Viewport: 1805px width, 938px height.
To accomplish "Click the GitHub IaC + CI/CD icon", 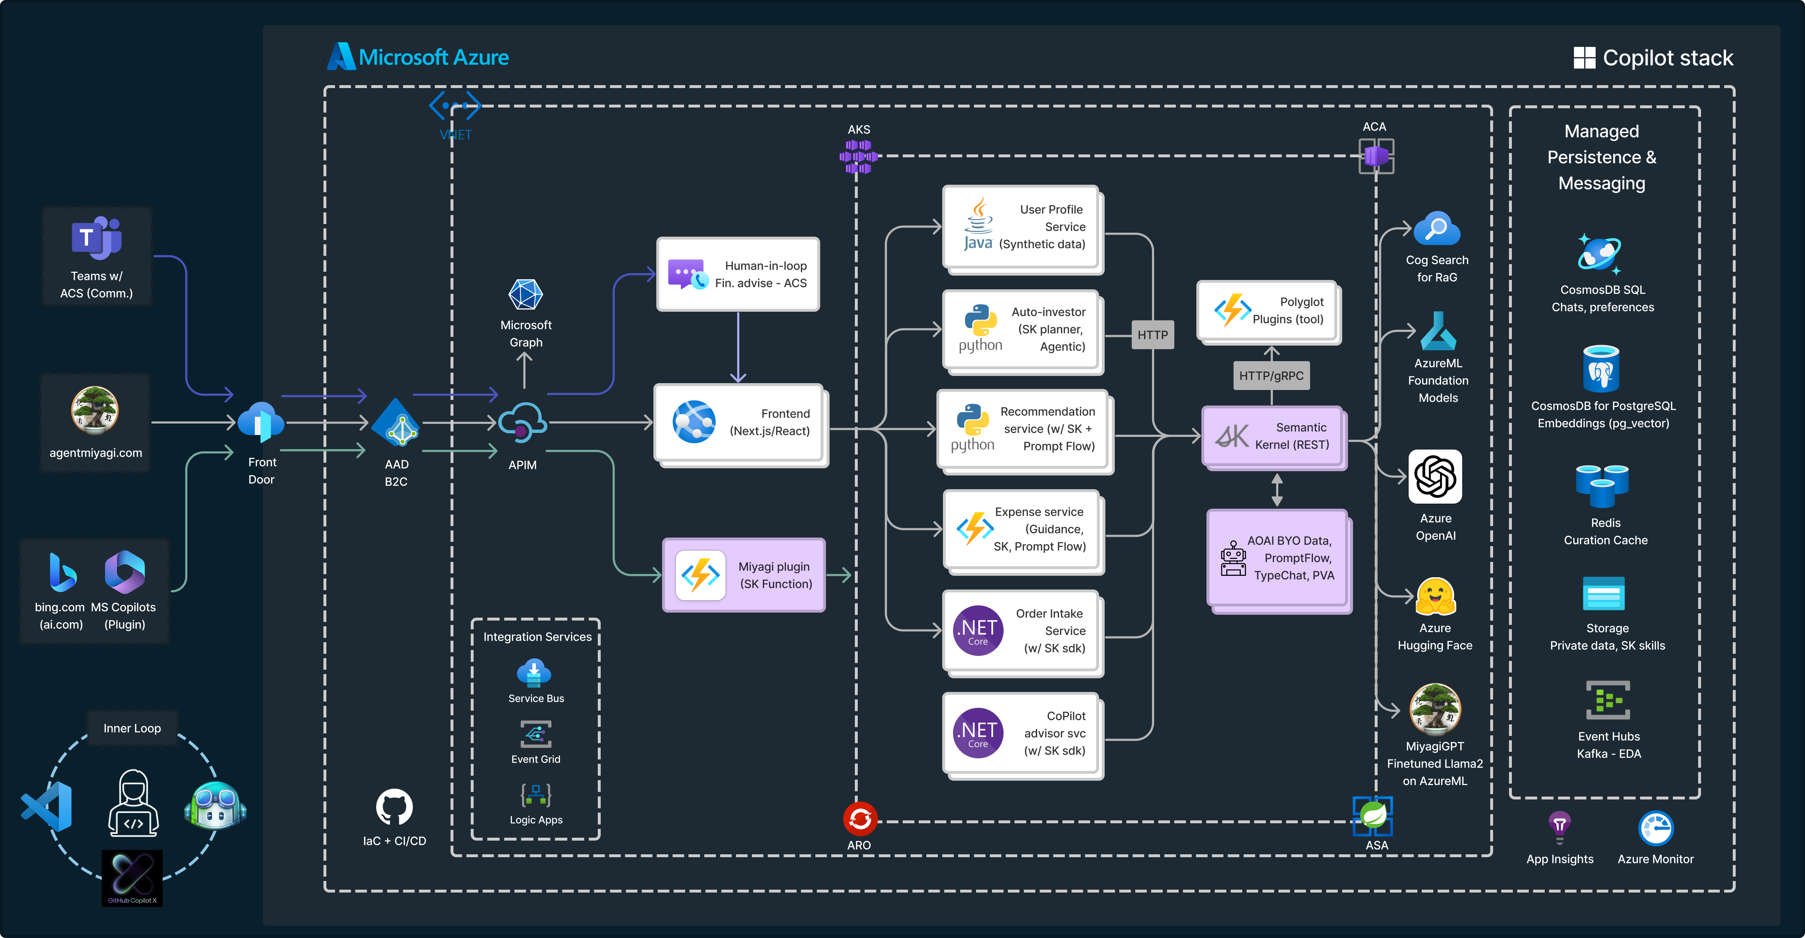I will coord(394,807).
